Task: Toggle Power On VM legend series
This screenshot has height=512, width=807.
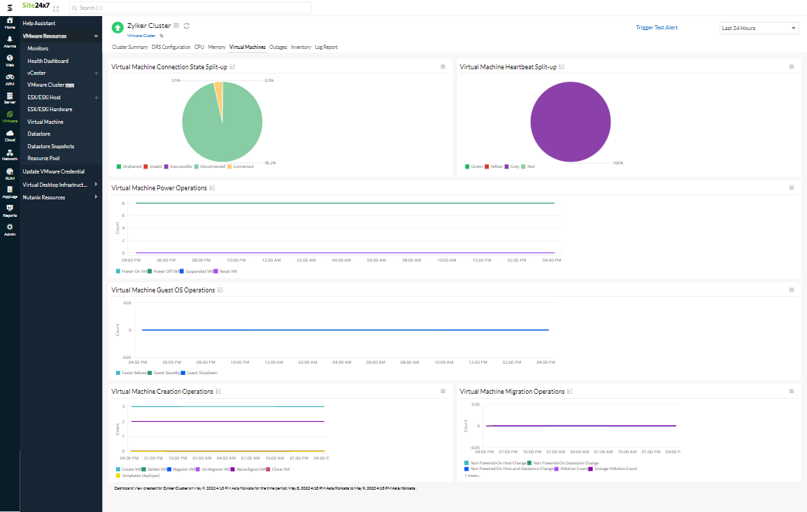Action: (131, 271)
